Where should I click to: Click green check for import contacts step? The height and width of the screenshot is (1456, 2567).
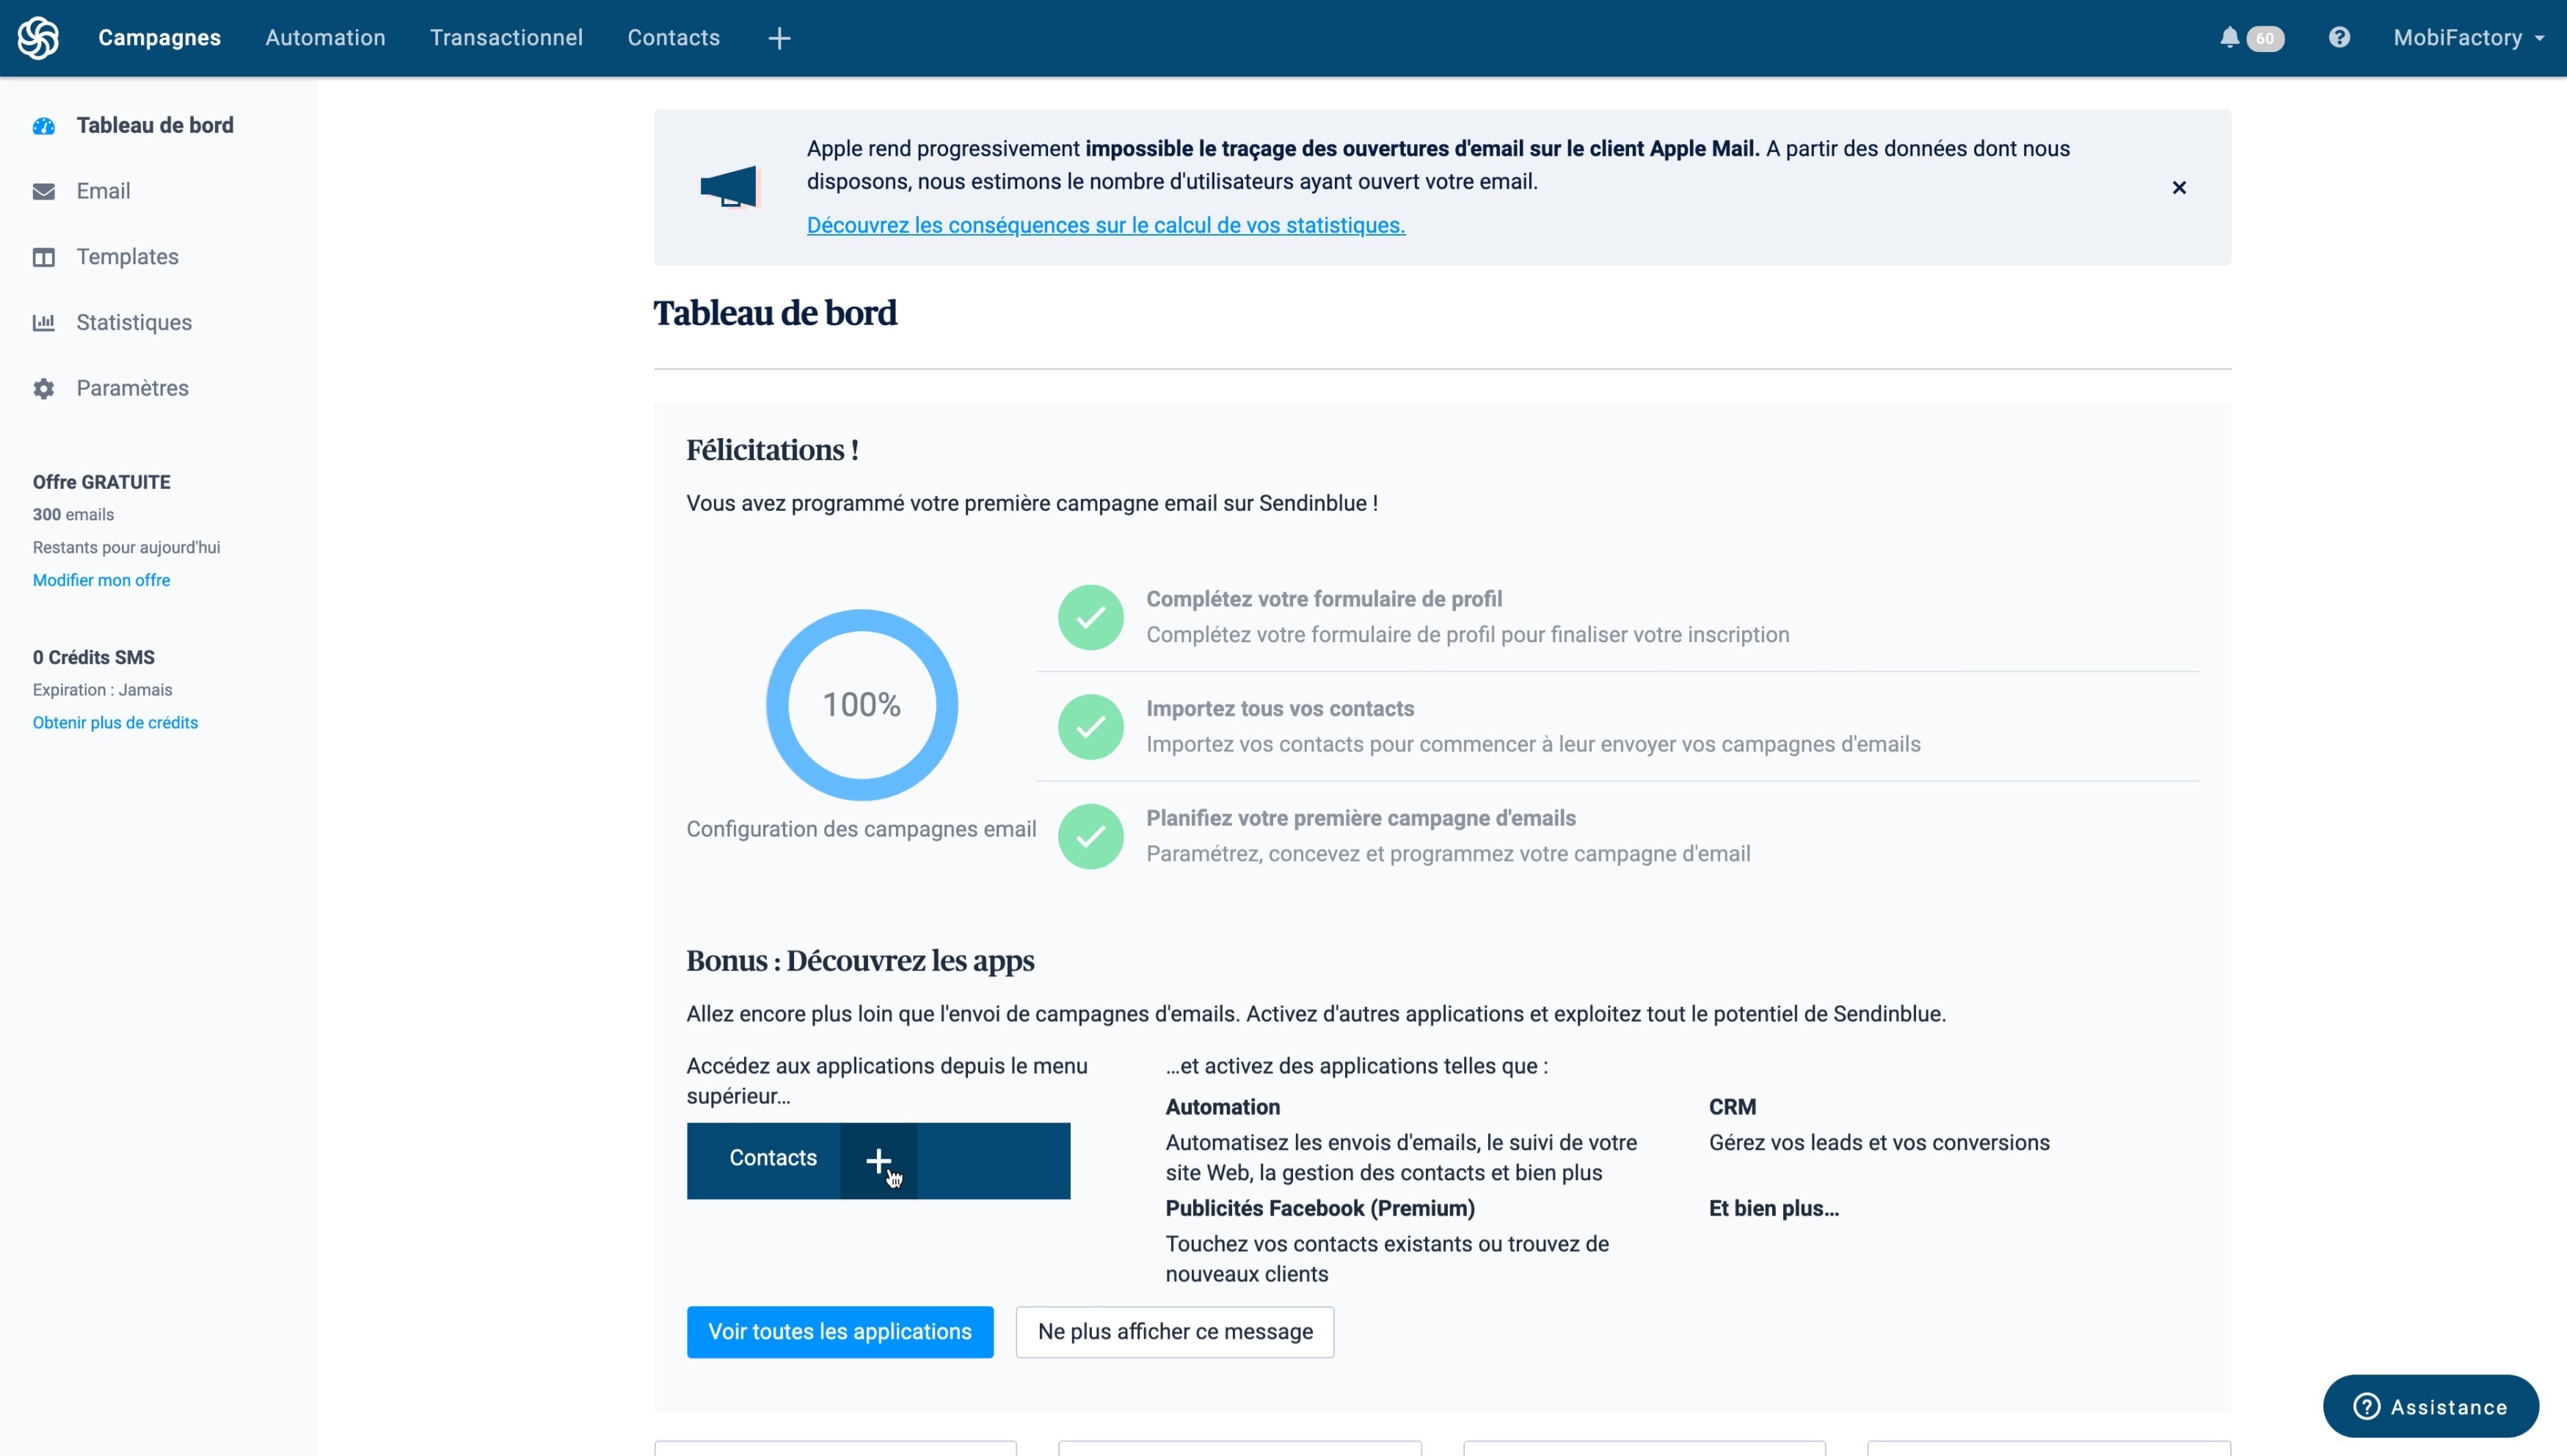click(1090, 727)
